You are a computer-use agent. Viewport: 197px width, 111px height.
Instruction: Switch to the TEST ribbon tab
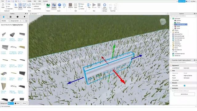coord(35,1)
